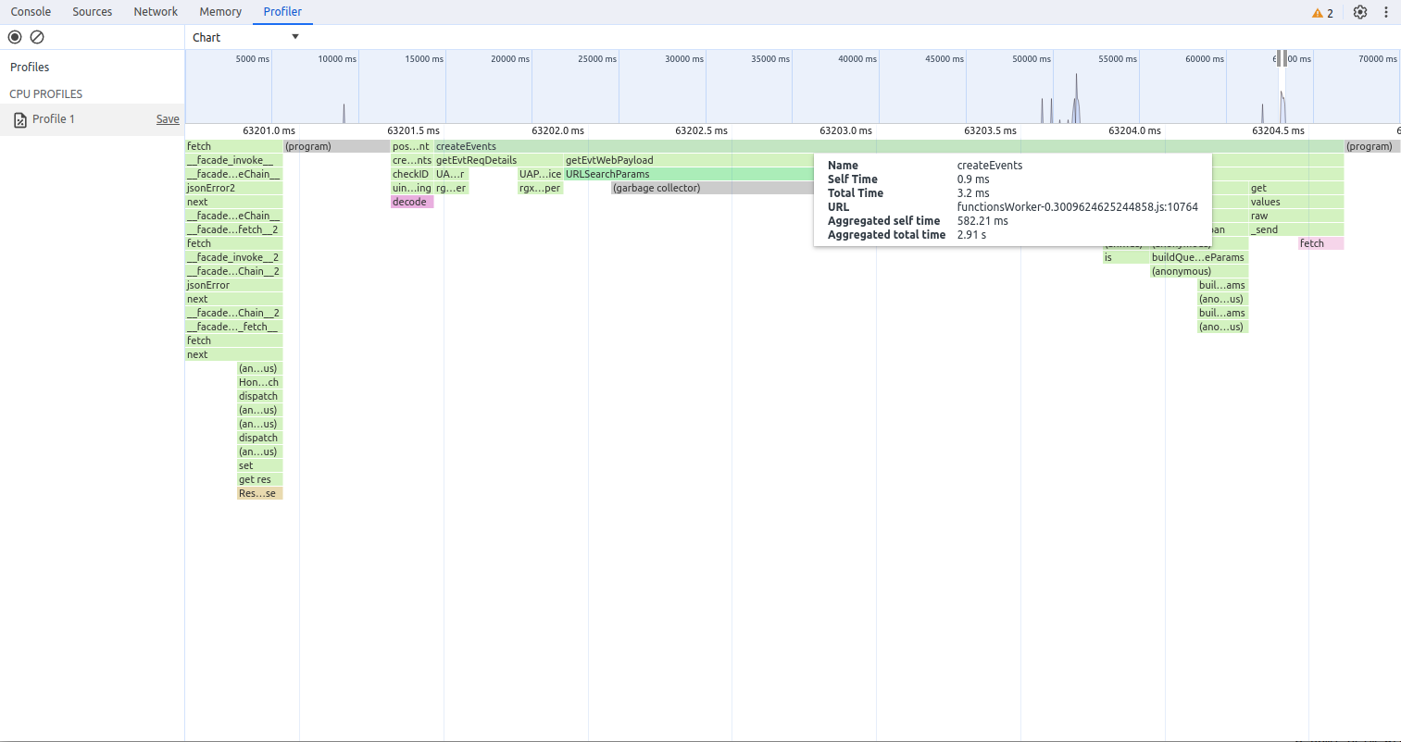Image resolution: width=1401 pixels, height=742 pixels.
Task: Open the three-dot customize menu
Action: [x=1386, y=11]
